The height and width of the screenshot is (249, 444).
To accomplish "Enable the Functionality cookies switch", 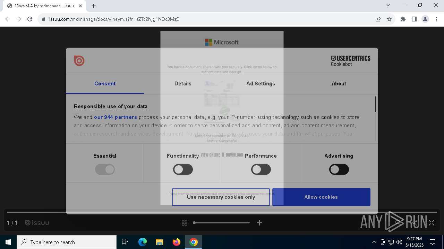I will 183,169.
